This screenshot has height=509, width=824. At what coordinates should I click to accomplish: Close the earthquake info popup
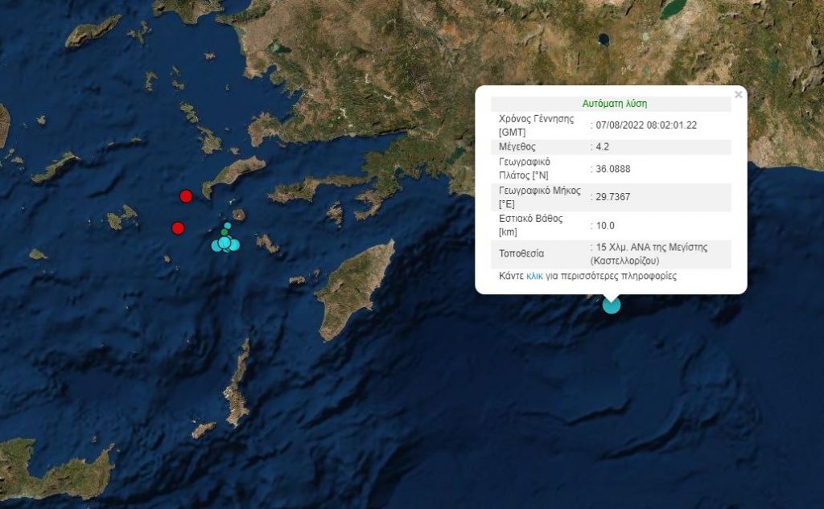(738, 93)
